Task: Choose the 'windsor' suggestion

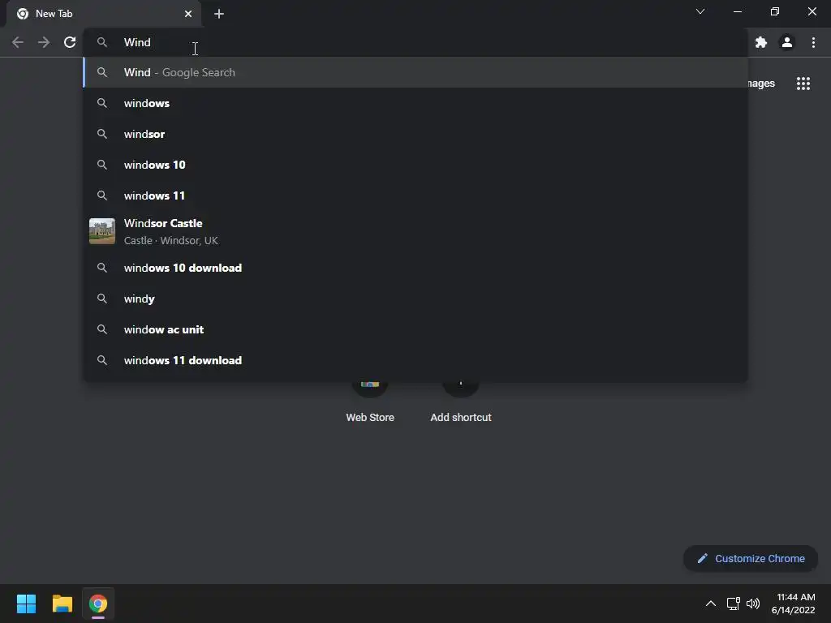Action: (416, 134)
